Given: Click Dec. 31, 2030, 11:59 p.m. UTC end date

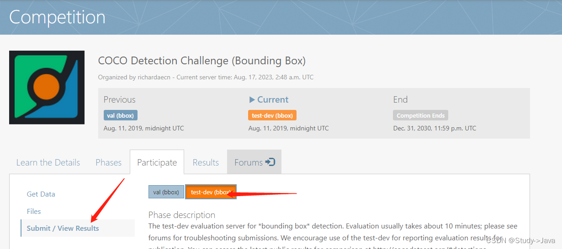Looking at the screenshot, I should pos(435,128).
